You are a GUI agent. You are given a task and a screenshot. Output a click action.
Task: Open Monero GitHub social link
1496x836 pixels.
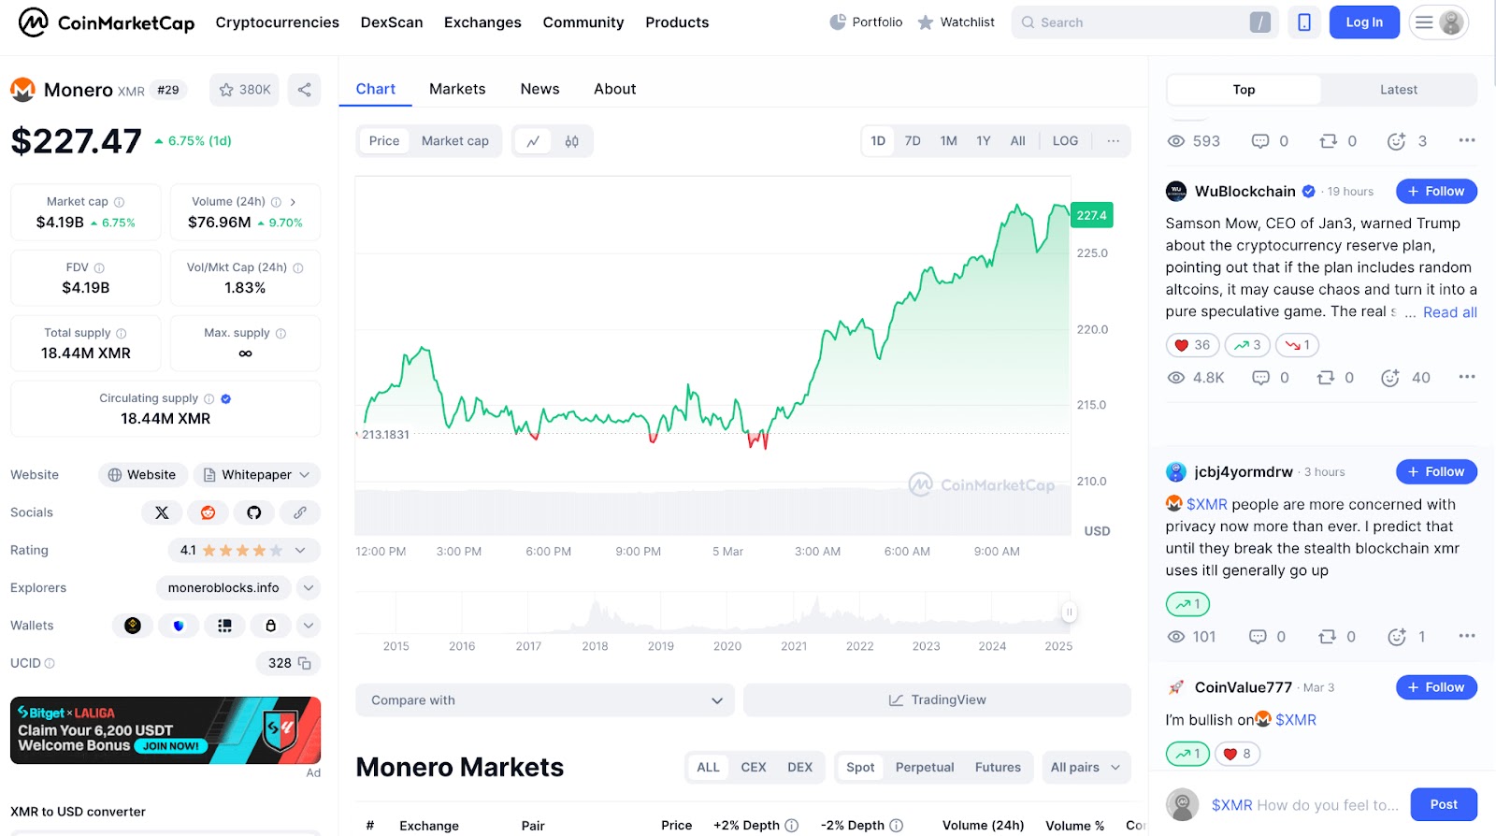point(253,512)
